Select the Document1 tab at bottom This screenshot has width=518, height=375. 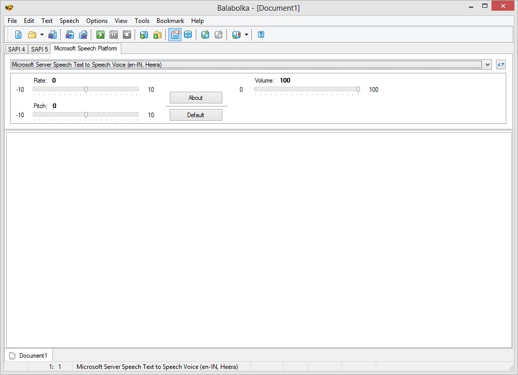tap(29, 356)
